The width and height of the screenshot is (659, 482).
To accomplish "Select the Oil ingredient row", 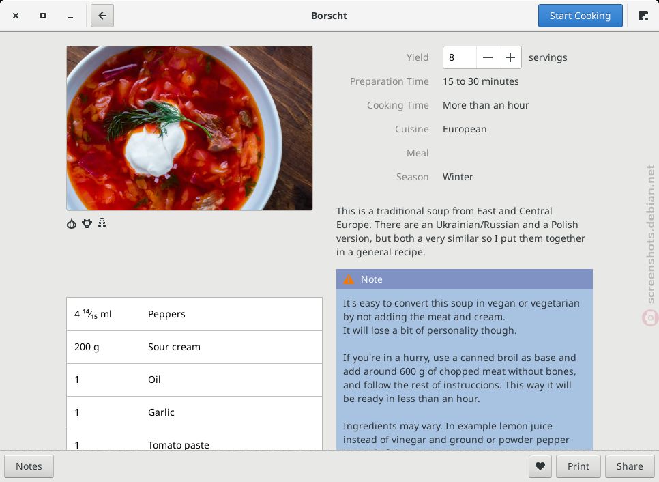I will 194,380.
